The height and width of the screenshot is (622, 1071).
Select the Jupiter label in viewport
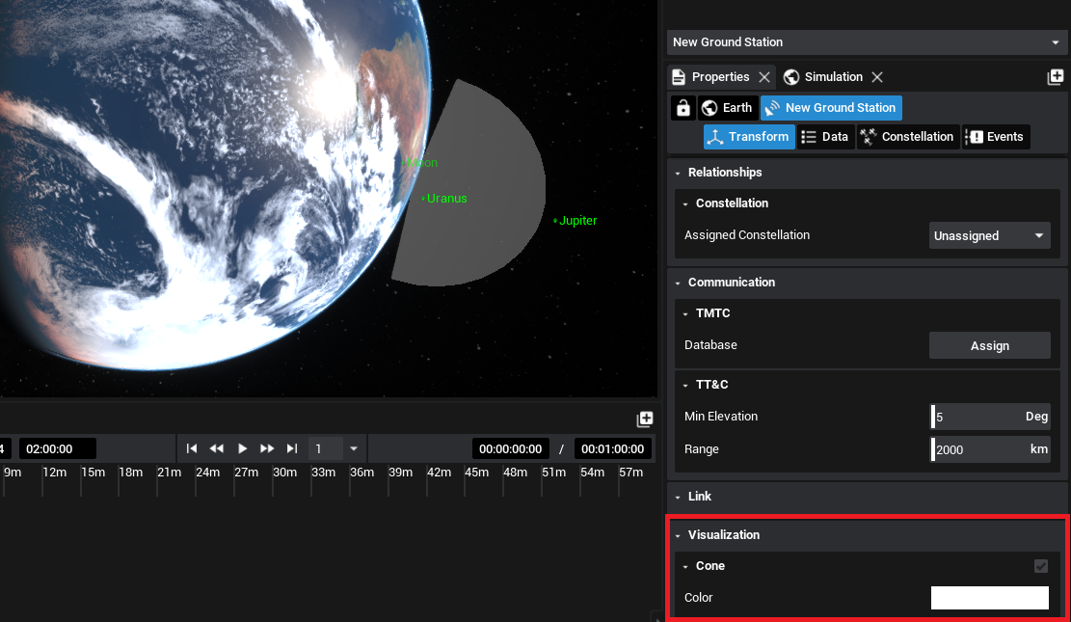click(x=577, y=221)
